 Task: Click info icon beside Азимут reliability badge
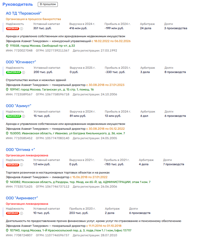tap(24, 116)
